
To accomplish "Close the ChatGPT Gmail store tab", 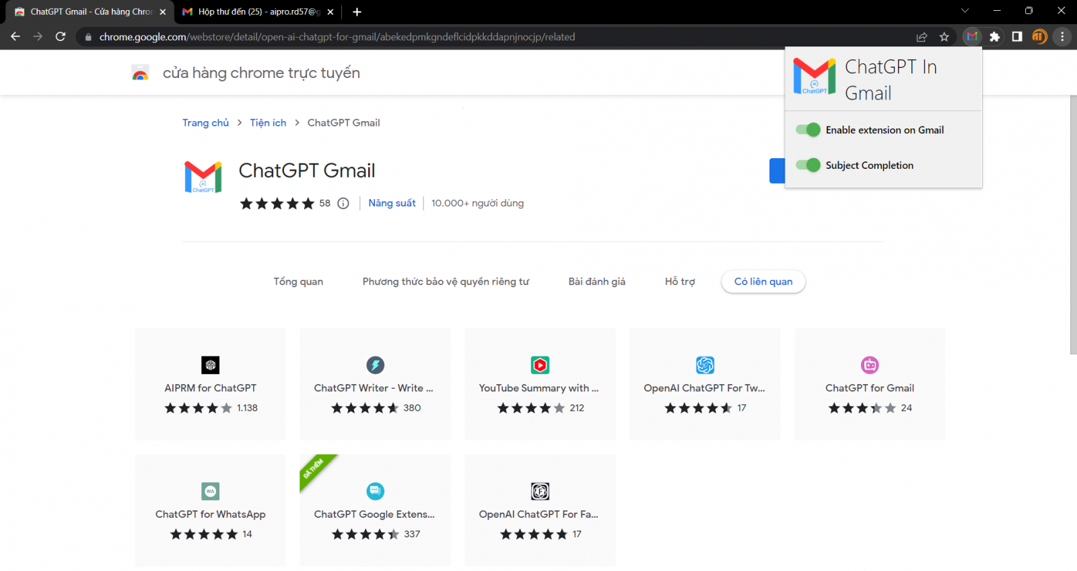I will point(162,11).
